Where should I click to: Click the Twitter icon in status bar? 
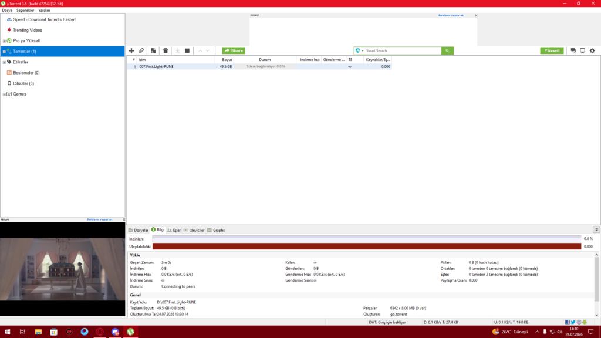(573, 322)
